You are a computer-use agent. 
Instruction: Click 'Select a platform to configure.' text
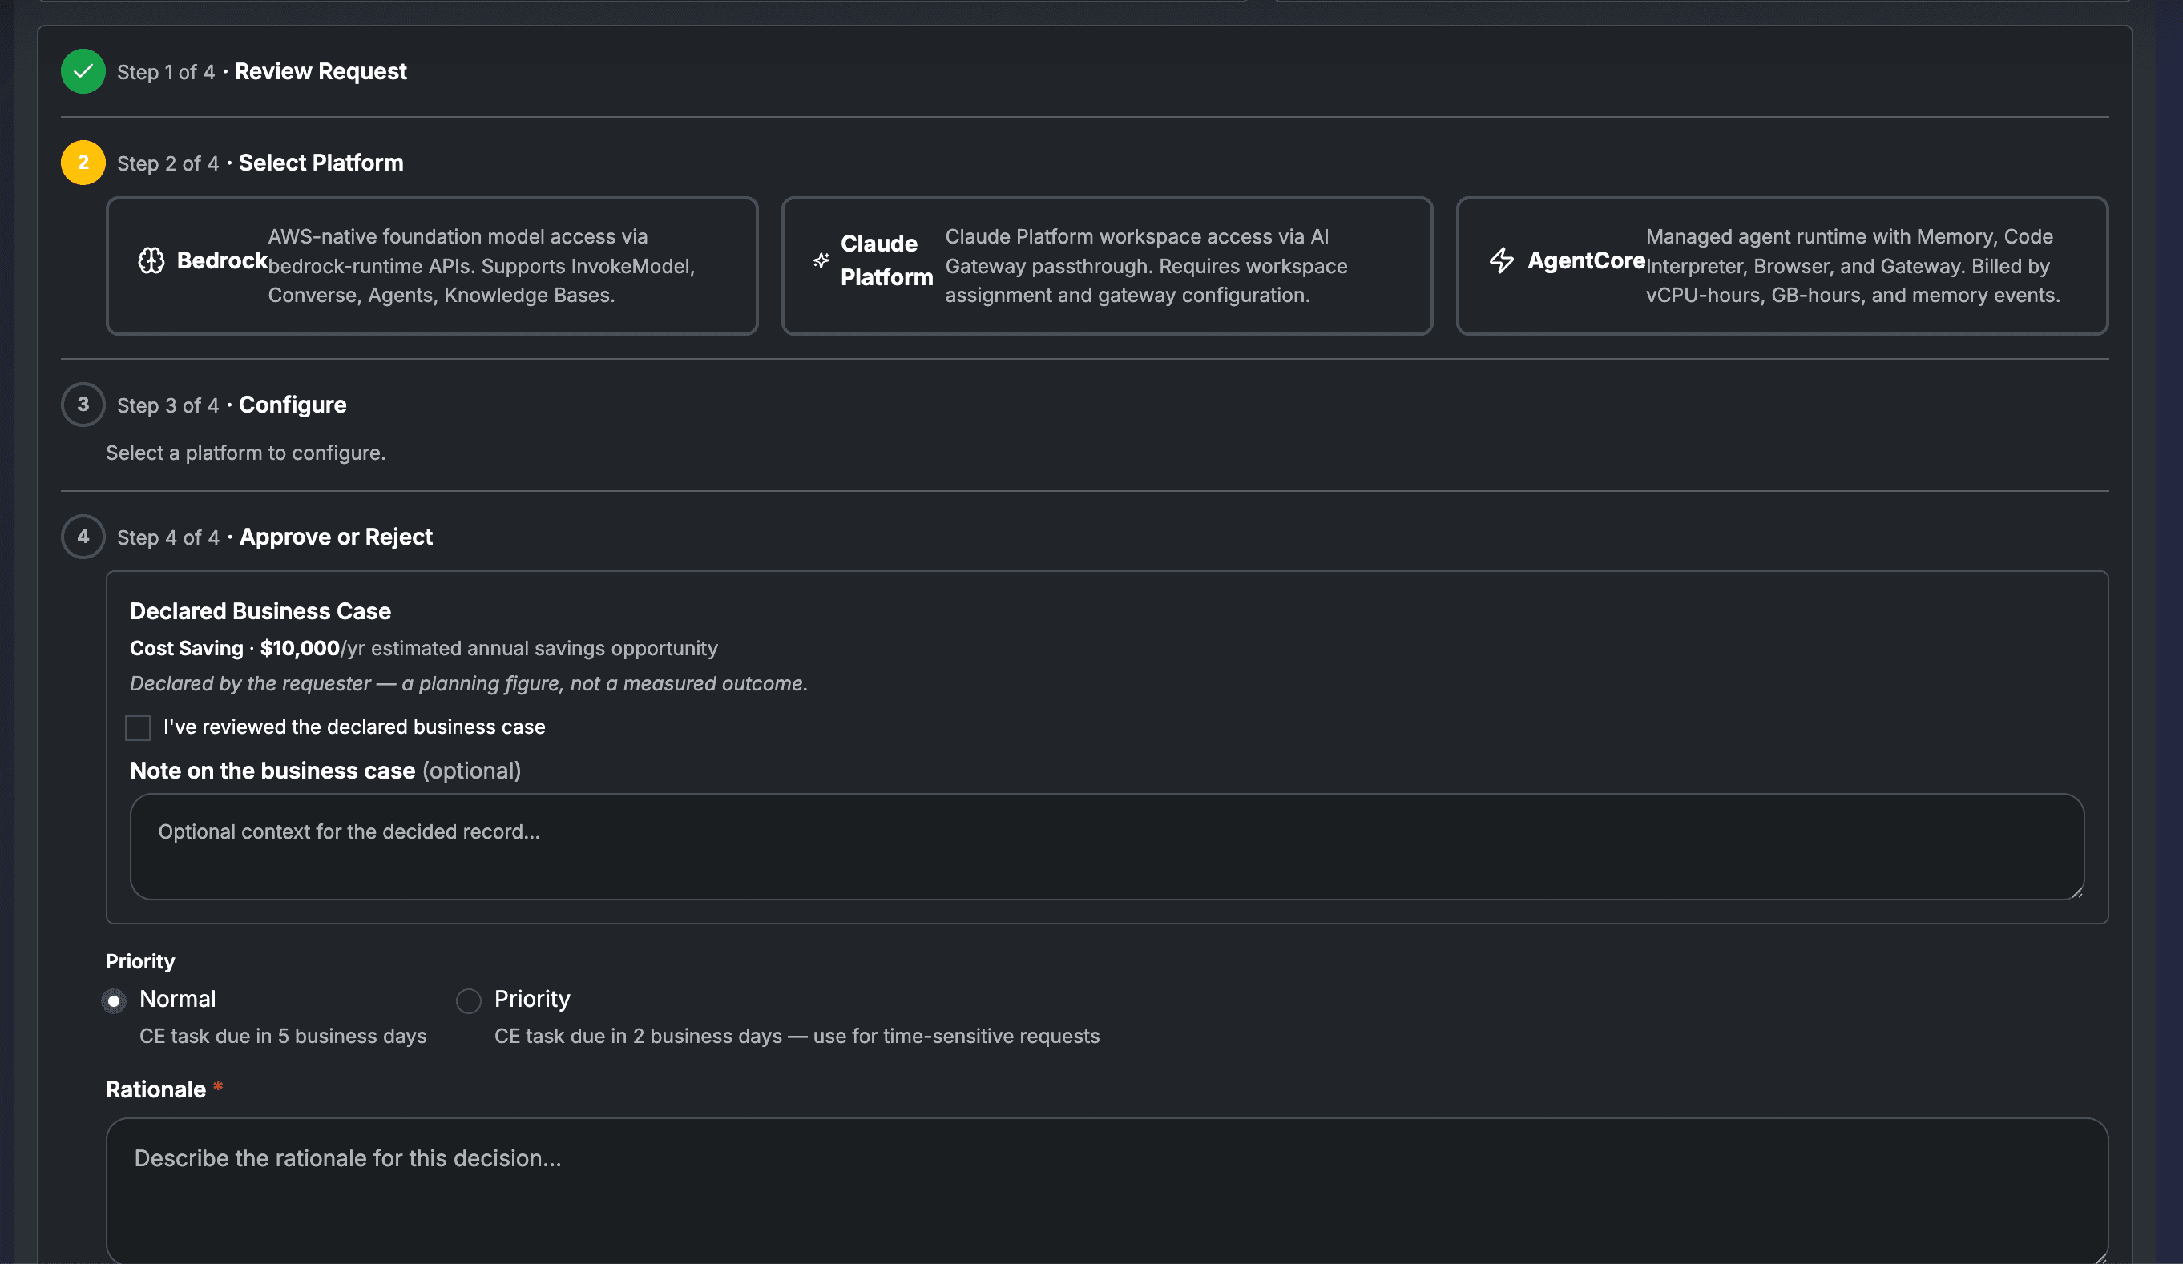click(x=246, y=453)
